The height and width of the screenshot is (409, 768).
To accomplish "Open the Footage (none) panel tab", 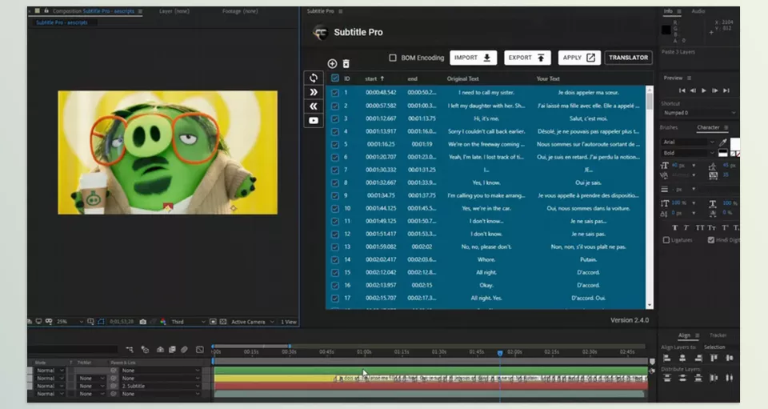I will [x=240, y=11].
